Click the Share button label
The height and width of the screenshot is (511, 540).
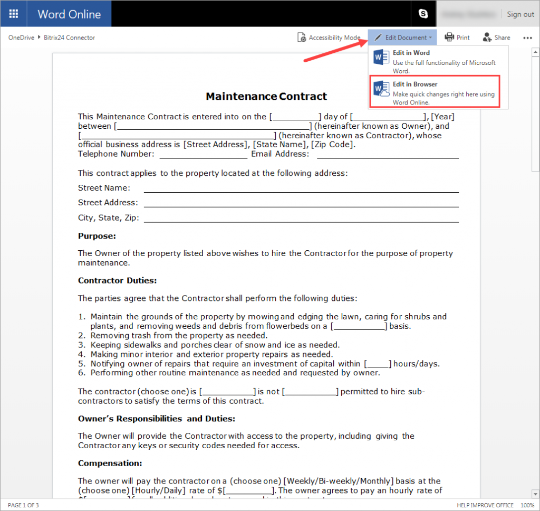[502, 37]
